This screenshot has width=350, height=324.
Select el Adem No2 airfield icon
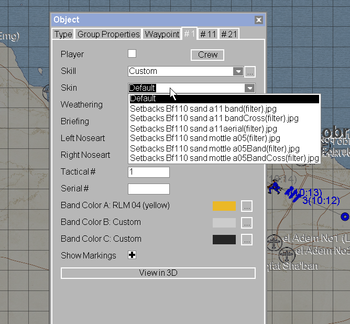click(287, 255)
